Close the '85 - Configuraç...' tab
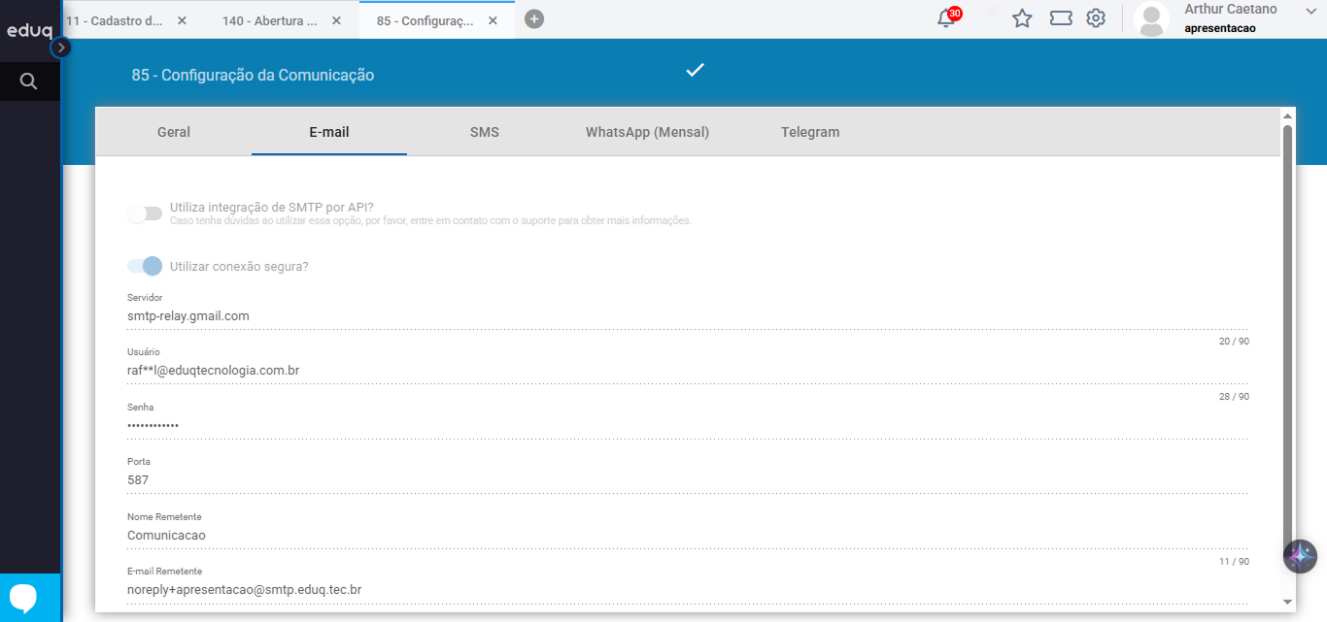Screen dimensions: 1327x622 click(493, 19)
